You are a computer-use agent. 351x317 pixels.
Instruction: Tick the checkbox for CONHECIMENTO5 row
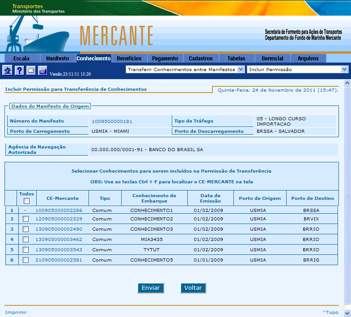click(26, 260)
